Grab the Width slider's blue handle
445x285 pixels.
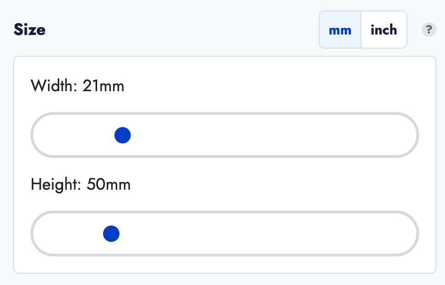123,135
